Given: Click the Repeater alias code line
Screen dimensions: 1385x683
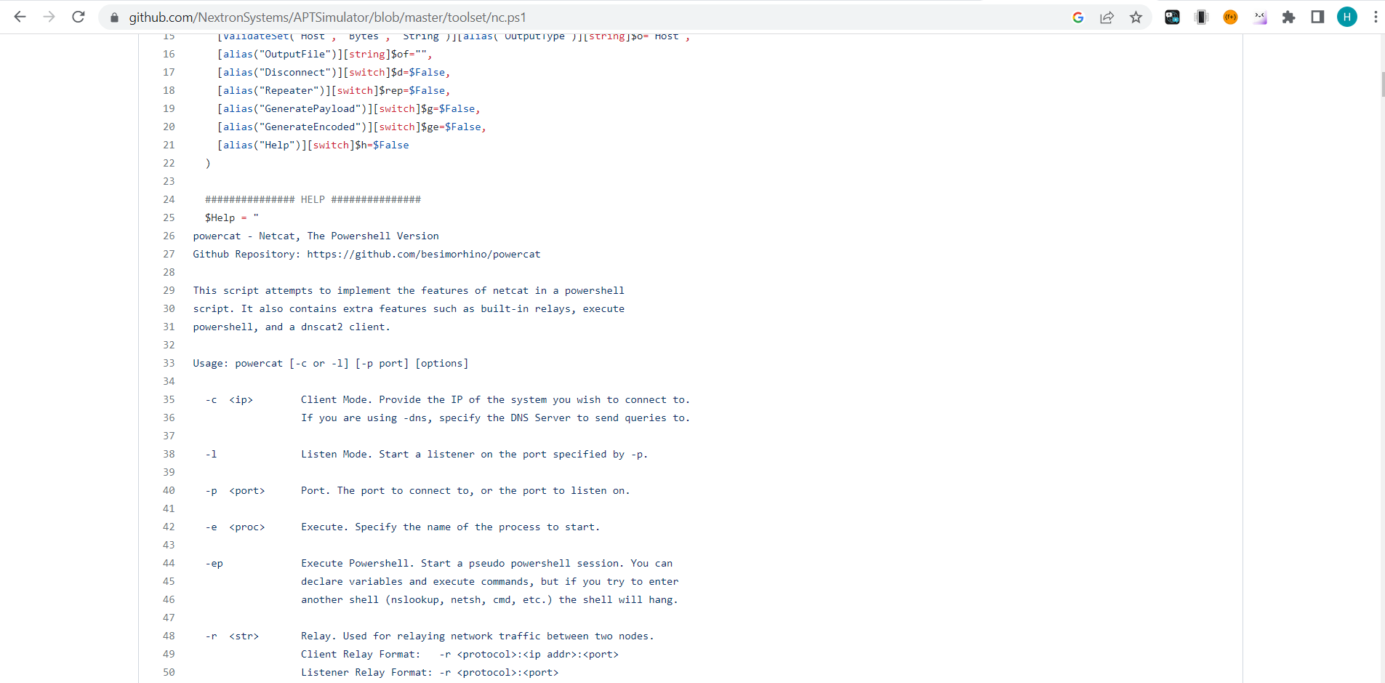Looking at the screenshot, I should pos(334,90).
